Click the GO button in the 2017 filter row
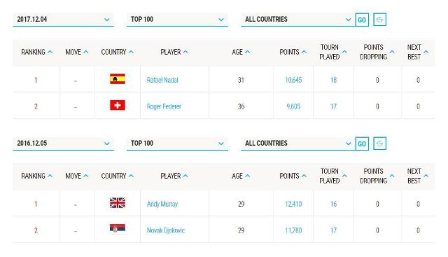The image size is (448, 257). pyautogui.click(x=362, y=20)
